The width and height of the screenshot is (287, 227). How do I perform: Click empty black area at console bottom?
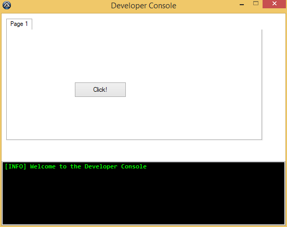coord(143,210)
